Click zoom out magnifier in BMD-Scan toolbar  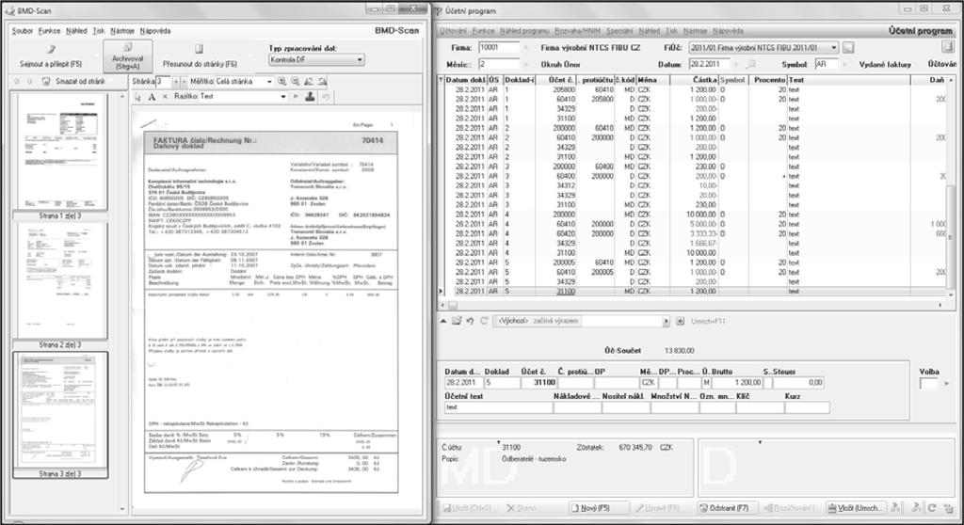(x=295, y=81)
